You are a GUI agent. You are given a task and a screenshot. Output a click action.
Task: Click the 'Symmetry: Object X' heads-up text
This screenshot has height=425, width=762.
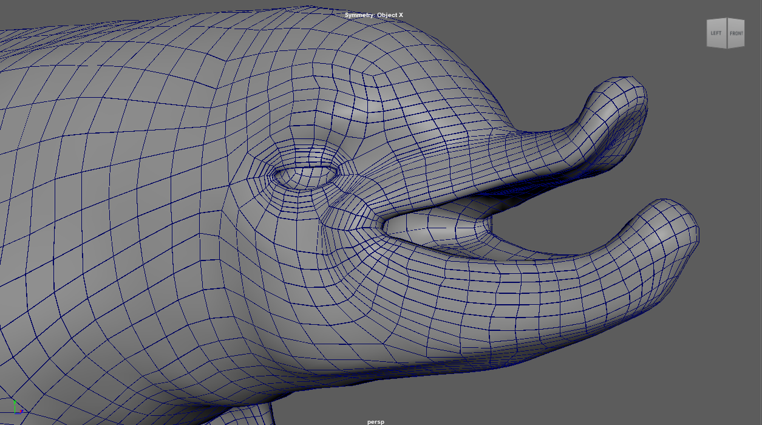click(x=374, y=15)
